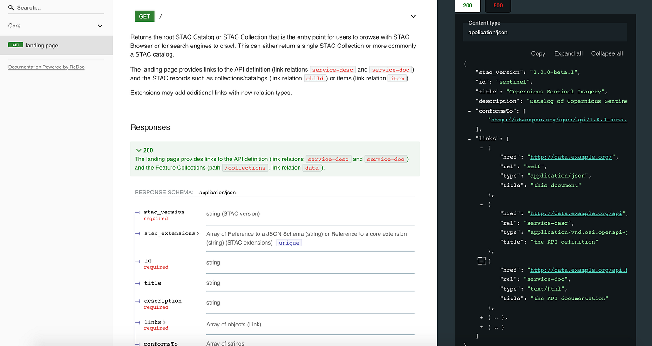Expand the first collapsed JSON object
The height and width of the screenshot is (346, 652).
(x=482, y=317)
